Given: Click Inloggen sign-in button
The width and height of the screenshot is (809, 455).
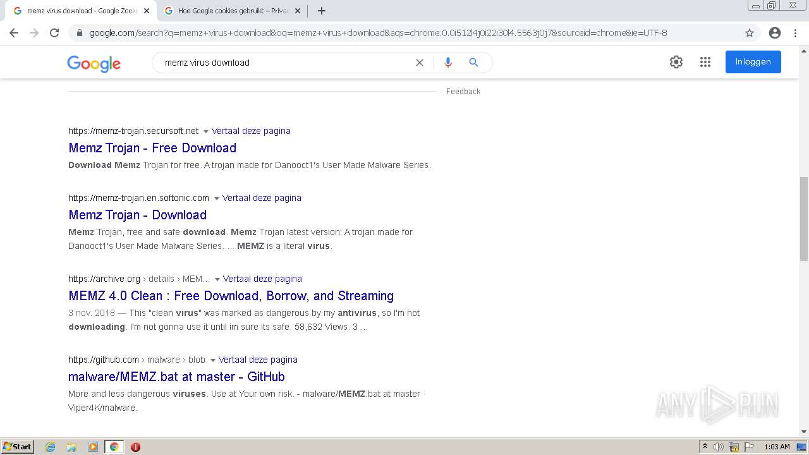Looking at the screenshot, I should coord(753,62).
